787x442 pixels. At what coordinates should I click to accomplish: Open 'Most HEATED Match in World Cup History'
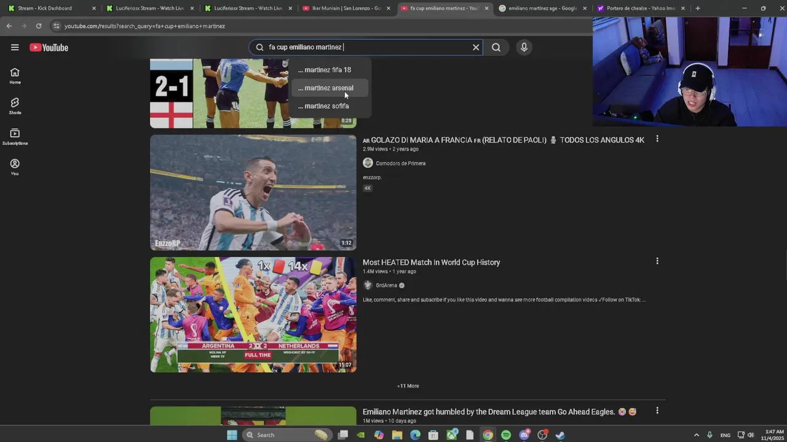tap(431, 262)
